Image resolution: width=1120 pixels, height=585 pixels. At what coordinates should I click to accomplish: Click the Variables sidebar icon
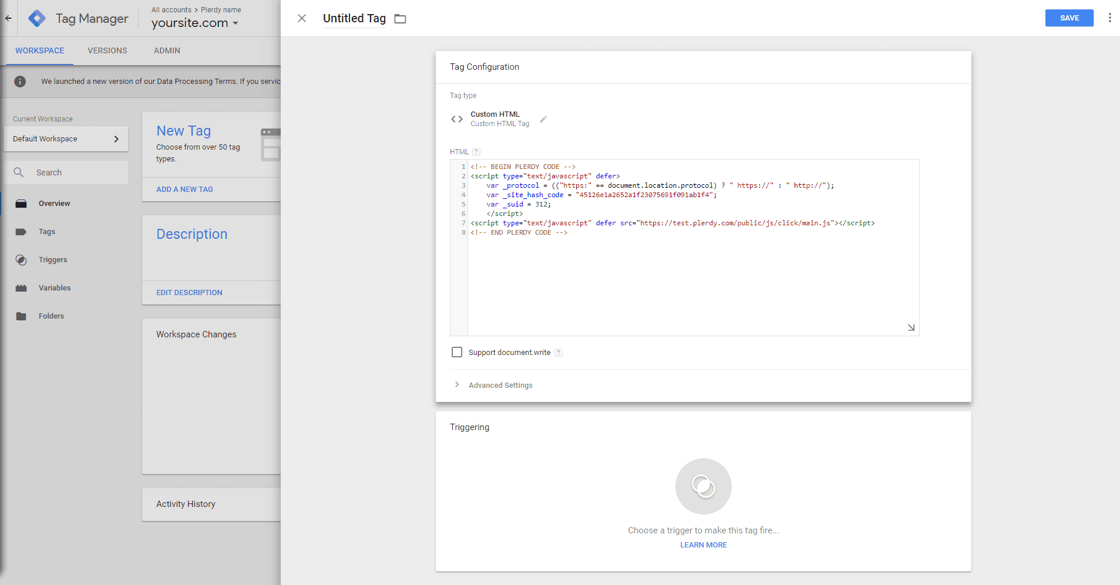pyautogui.click(x=21, y=288)
